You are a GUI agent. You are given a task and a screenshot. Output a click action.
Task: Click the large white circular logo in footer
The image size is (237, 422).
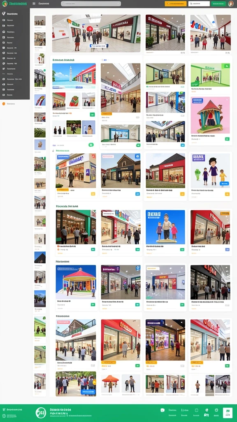pyautogui.click(x=41, y=413)
